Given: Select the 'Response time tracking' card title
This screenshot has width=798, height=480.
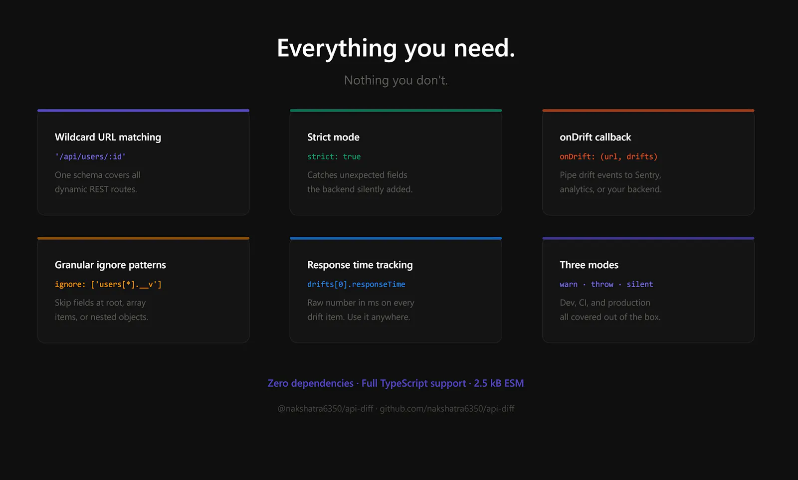Looking at the screenshot, I should tap(360, 265).
